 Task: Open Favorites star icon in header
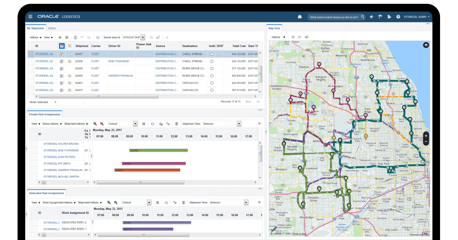371,17
